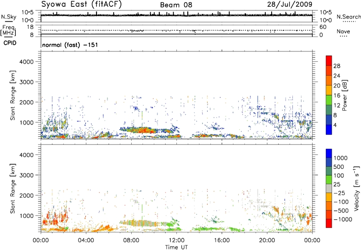Viewport: 361px width, 250px height.
Task: Click the '1000' velocity colorbar value
Action: [341, 158]
